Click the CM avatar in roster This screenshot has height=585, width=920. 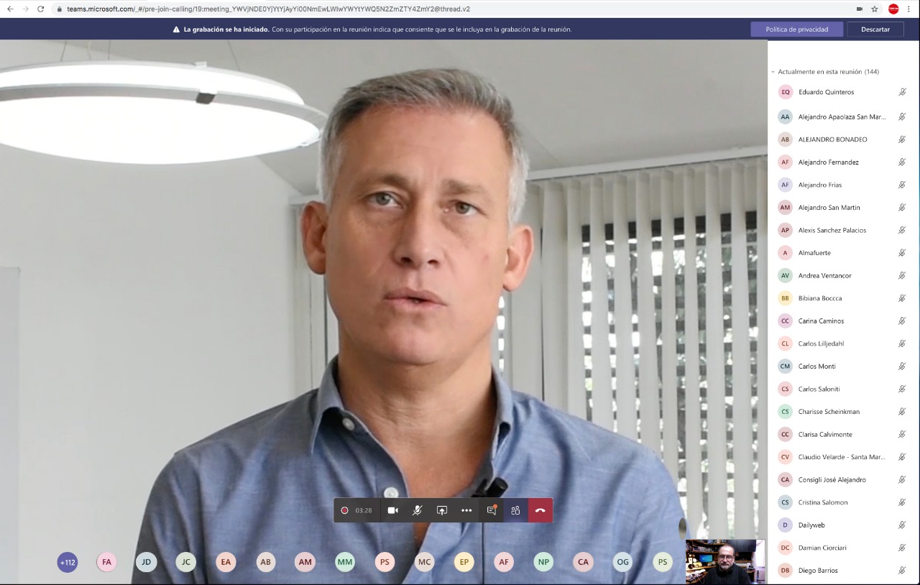pos(786,367)
